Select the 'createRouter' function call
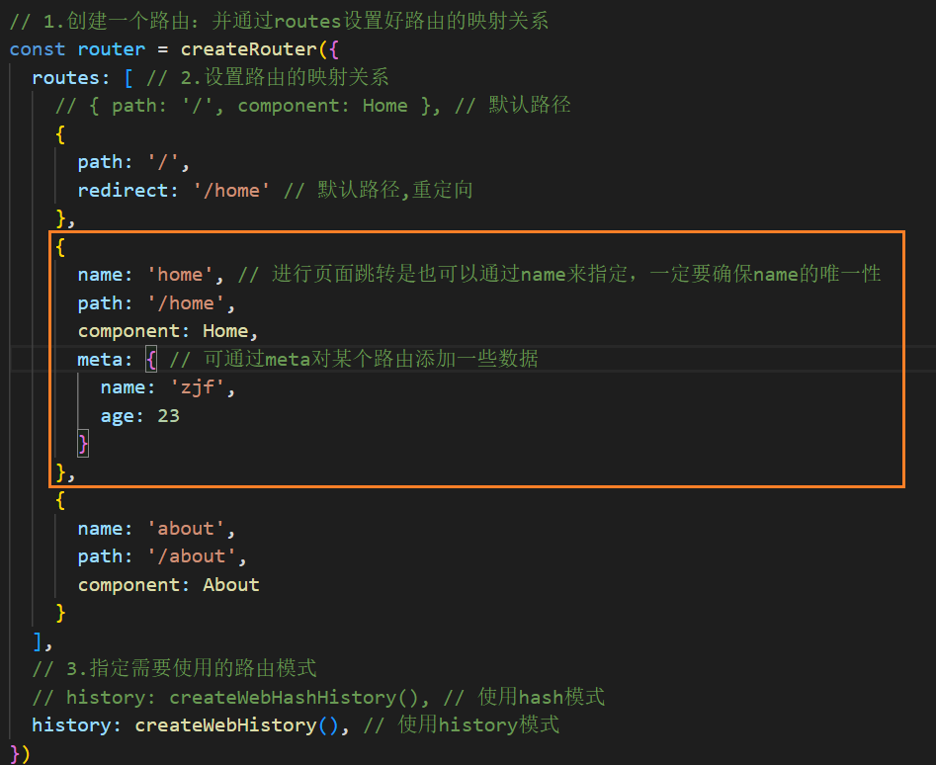 (x=249, y=49)
